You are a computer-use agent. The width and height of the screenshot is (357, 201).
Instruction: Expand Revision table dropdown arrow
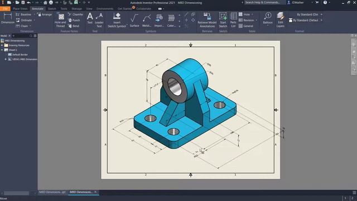point(257,20)
